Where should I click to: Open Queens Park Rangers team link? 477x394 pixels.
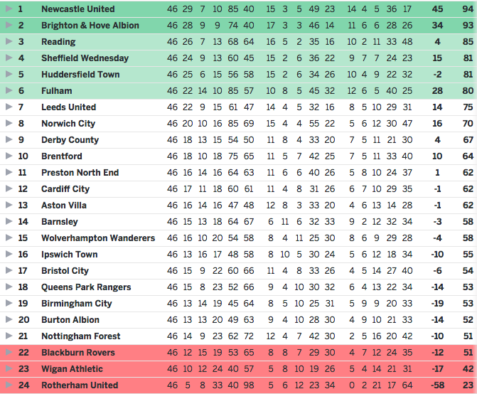pyautogui.click(x=86, y=287)
